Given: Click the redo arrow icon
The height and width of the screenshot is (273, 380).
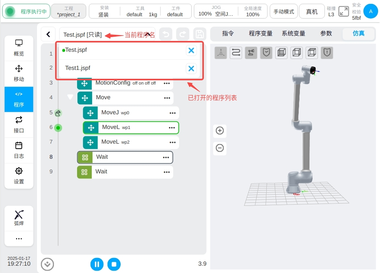Looking at the screenshot, I should [x=182, y=34].
